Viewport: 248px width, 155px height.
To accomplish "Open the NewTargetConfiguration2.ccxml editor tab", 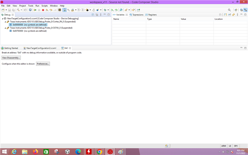I will coord(40,48).
